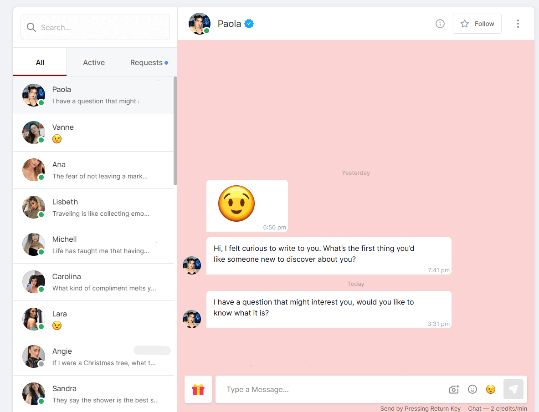539x412 pixels.
Task: Open the conversation with Vanne
Action: (x=93, y=132)
